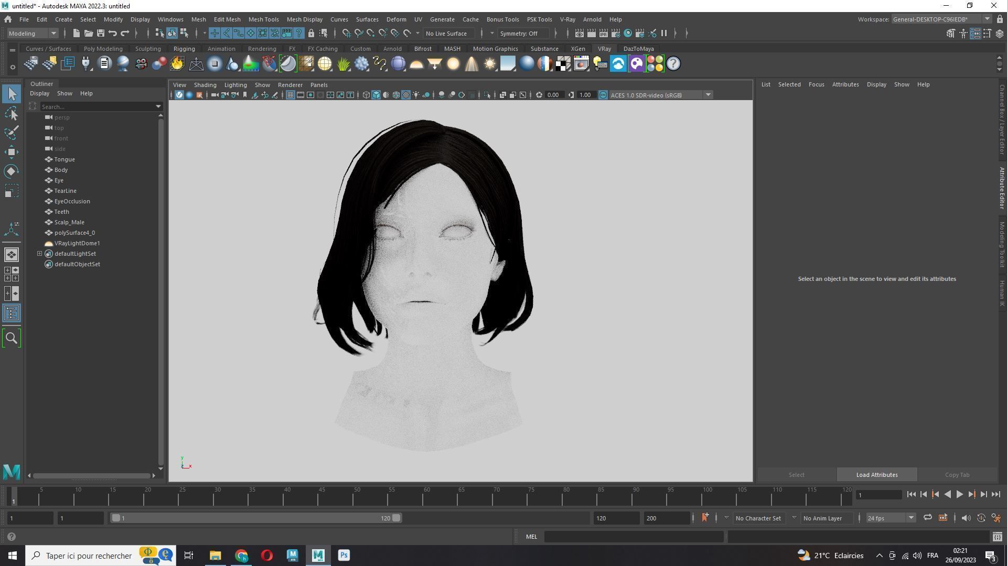Image resolution: width=1007 pixels, height=566 pixels.
Task: Click the Save Scene disk icon
Action: [100, 33]
